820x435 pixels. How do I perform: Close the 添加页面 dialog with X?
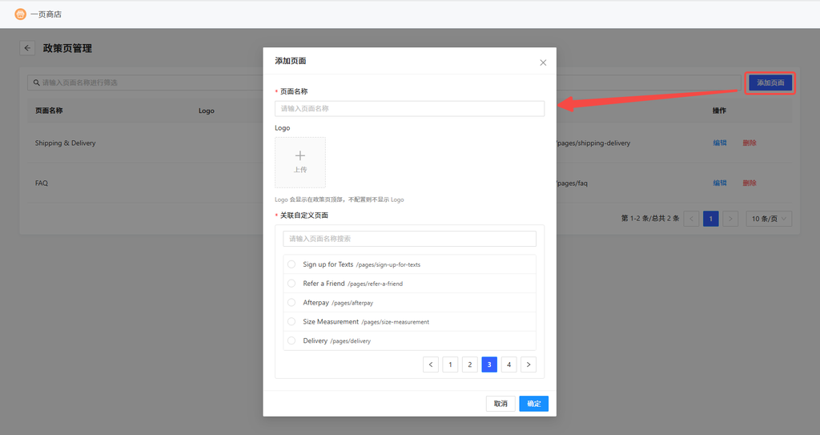coord(543,62)
